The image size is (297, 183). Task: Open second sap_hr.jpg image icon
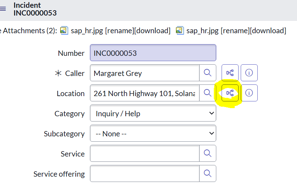[x=179, y=31]
